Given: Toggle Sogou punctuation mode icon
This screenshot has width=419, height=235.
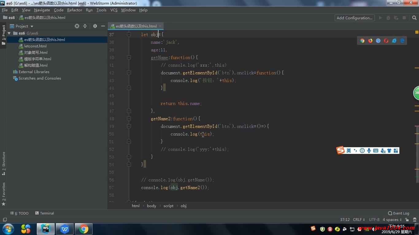Looking at the screenshot, I should (356, 151).
